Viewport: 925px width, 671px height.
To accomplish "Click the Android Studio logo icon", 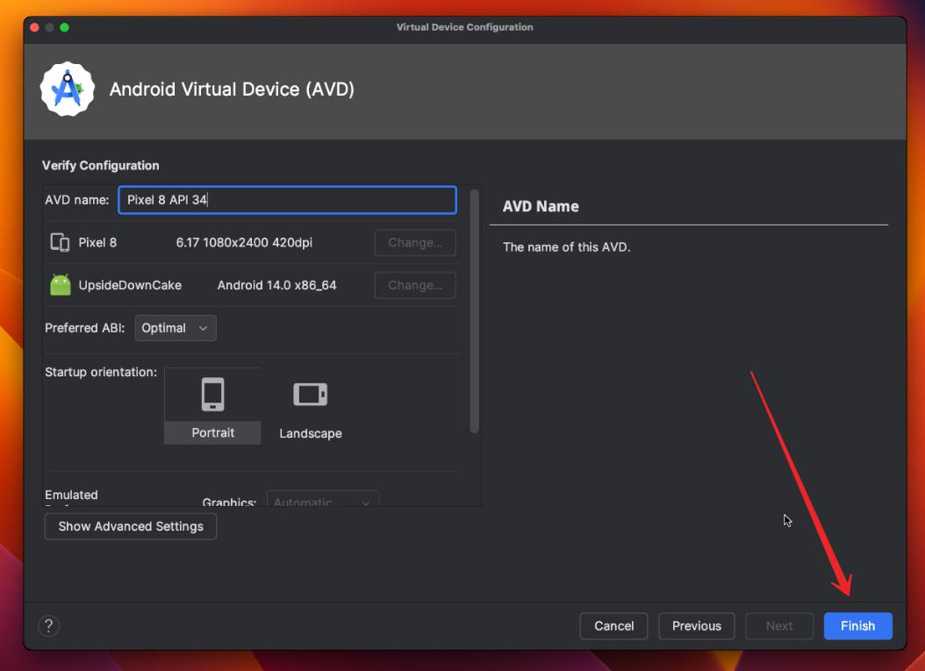I will 68,89.
